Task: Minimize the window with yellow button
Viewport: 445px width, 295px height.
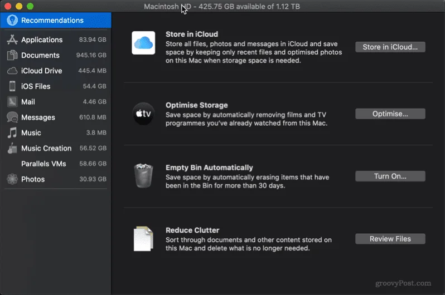Action: coord(19,6)
